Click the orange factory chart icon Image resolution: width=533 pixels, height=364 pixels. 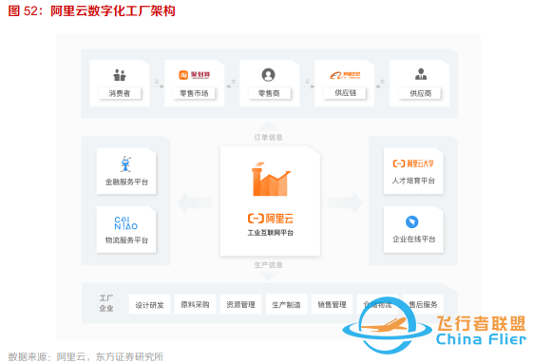(271, 179)
